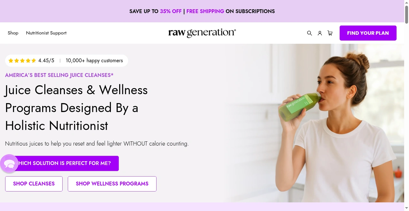Open the search magnifier icon
Viewport: 409px width, 211px height.
pyautogui.click(x=309, y=33)
